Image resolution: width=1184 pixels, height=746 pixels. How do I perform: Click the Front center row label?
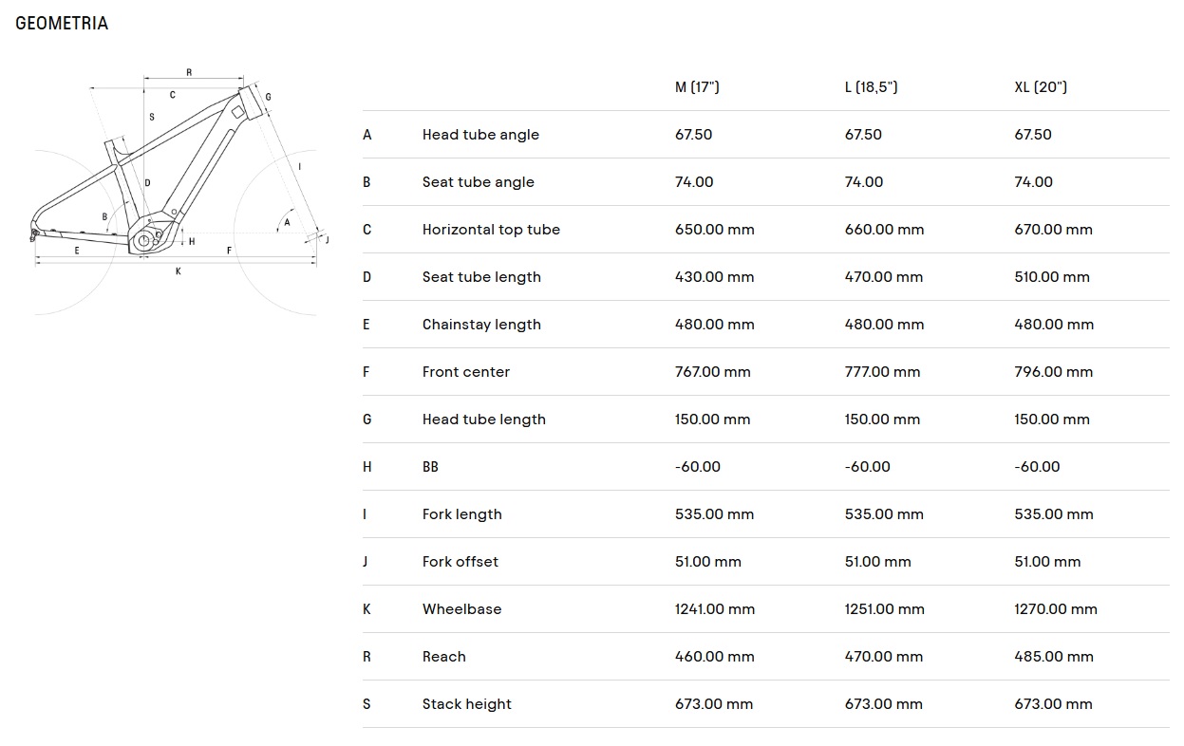pos(466,372)
